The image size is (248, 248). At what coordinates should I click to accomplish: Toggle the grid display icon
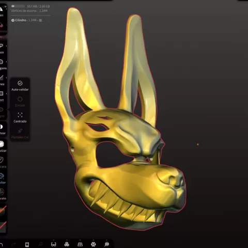(80, 244)
